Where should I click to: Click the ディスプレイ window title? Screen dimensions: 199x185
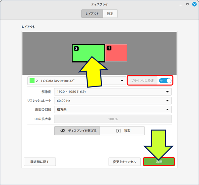coord(99,4)
